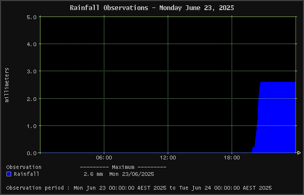
Task: Click the 1.0 y-axis value label
Action: click(31, 126)
